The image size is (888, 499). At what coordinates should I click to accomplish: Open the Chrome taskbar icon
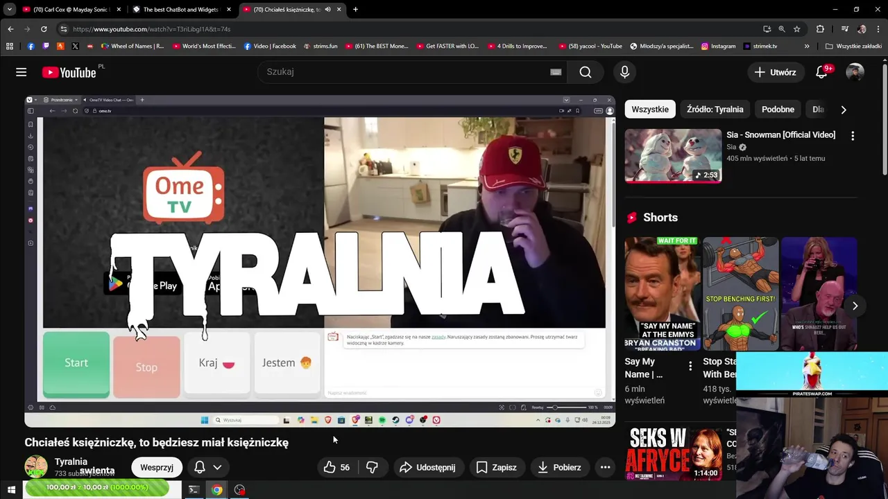(217, 490)
